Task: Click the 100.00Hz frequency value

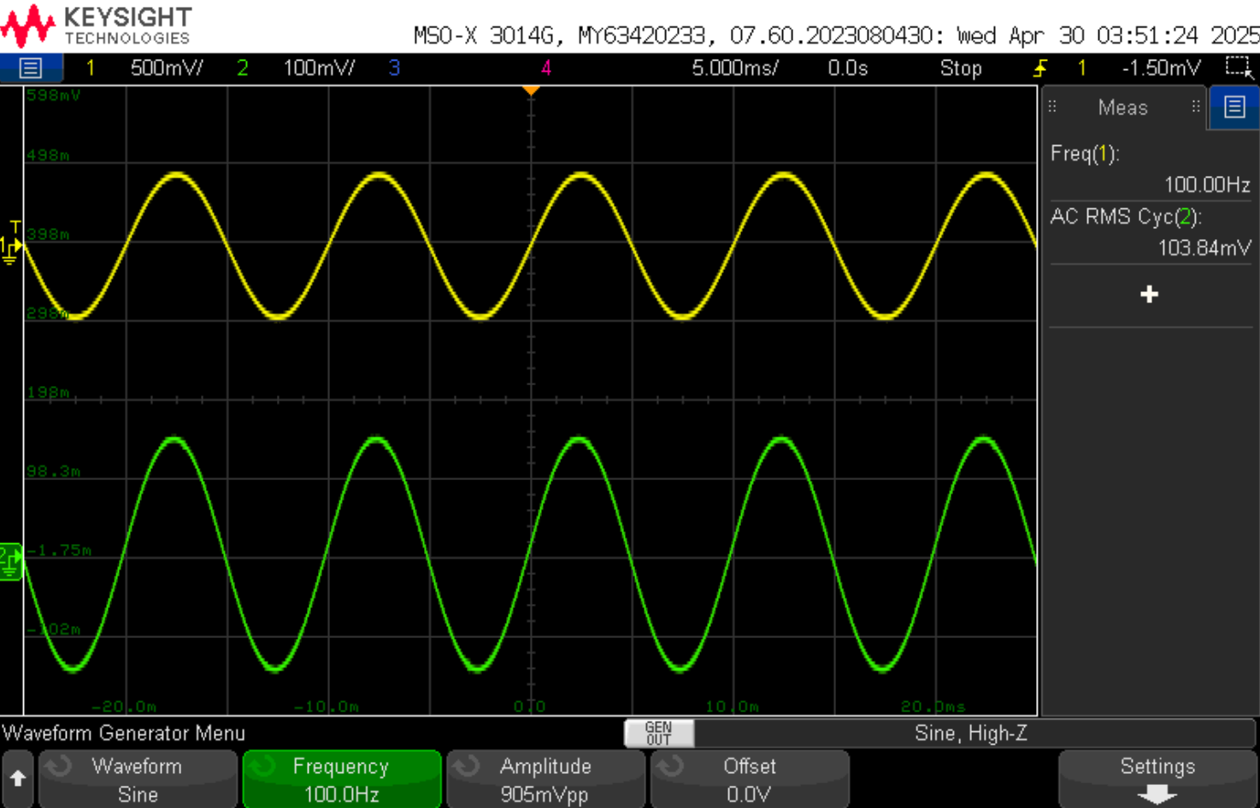Action: pyautogui.click(x=1207, y=184)
